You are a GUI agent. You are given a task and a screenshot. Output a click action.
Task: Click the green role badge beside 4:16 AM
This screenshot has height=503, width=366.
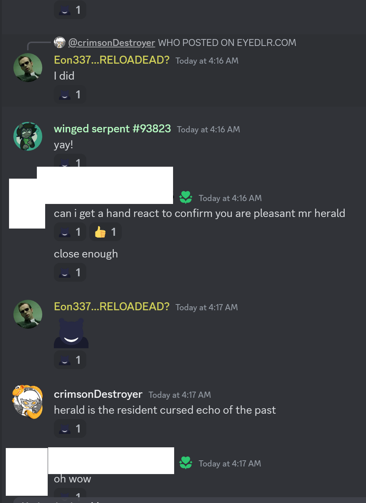coord(186,197)
